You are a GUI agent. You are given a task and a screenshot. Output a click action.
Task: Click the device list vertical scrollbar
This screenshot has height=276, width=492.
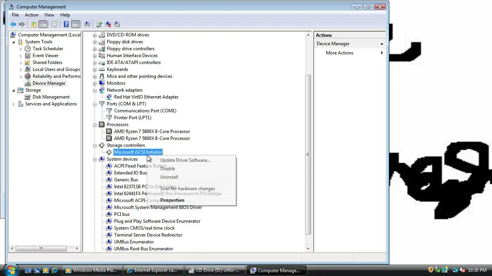pyautogui.click(x=308, y=154)
